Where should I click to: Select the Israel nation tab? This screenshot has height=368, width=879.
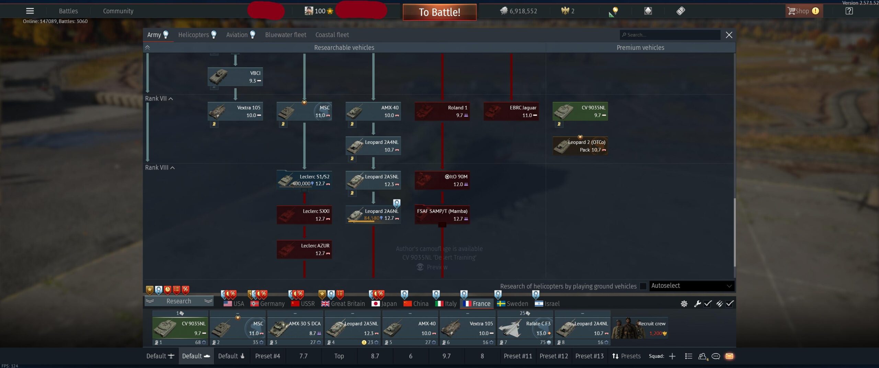547,304
